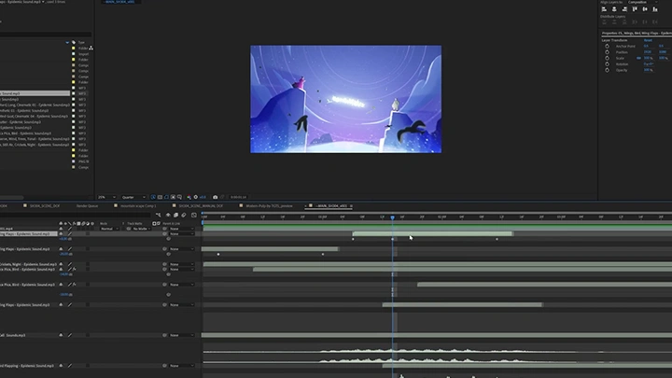Click the grid and guide options icon
Viewport: 672px width, 378px height.
[179, 197]
